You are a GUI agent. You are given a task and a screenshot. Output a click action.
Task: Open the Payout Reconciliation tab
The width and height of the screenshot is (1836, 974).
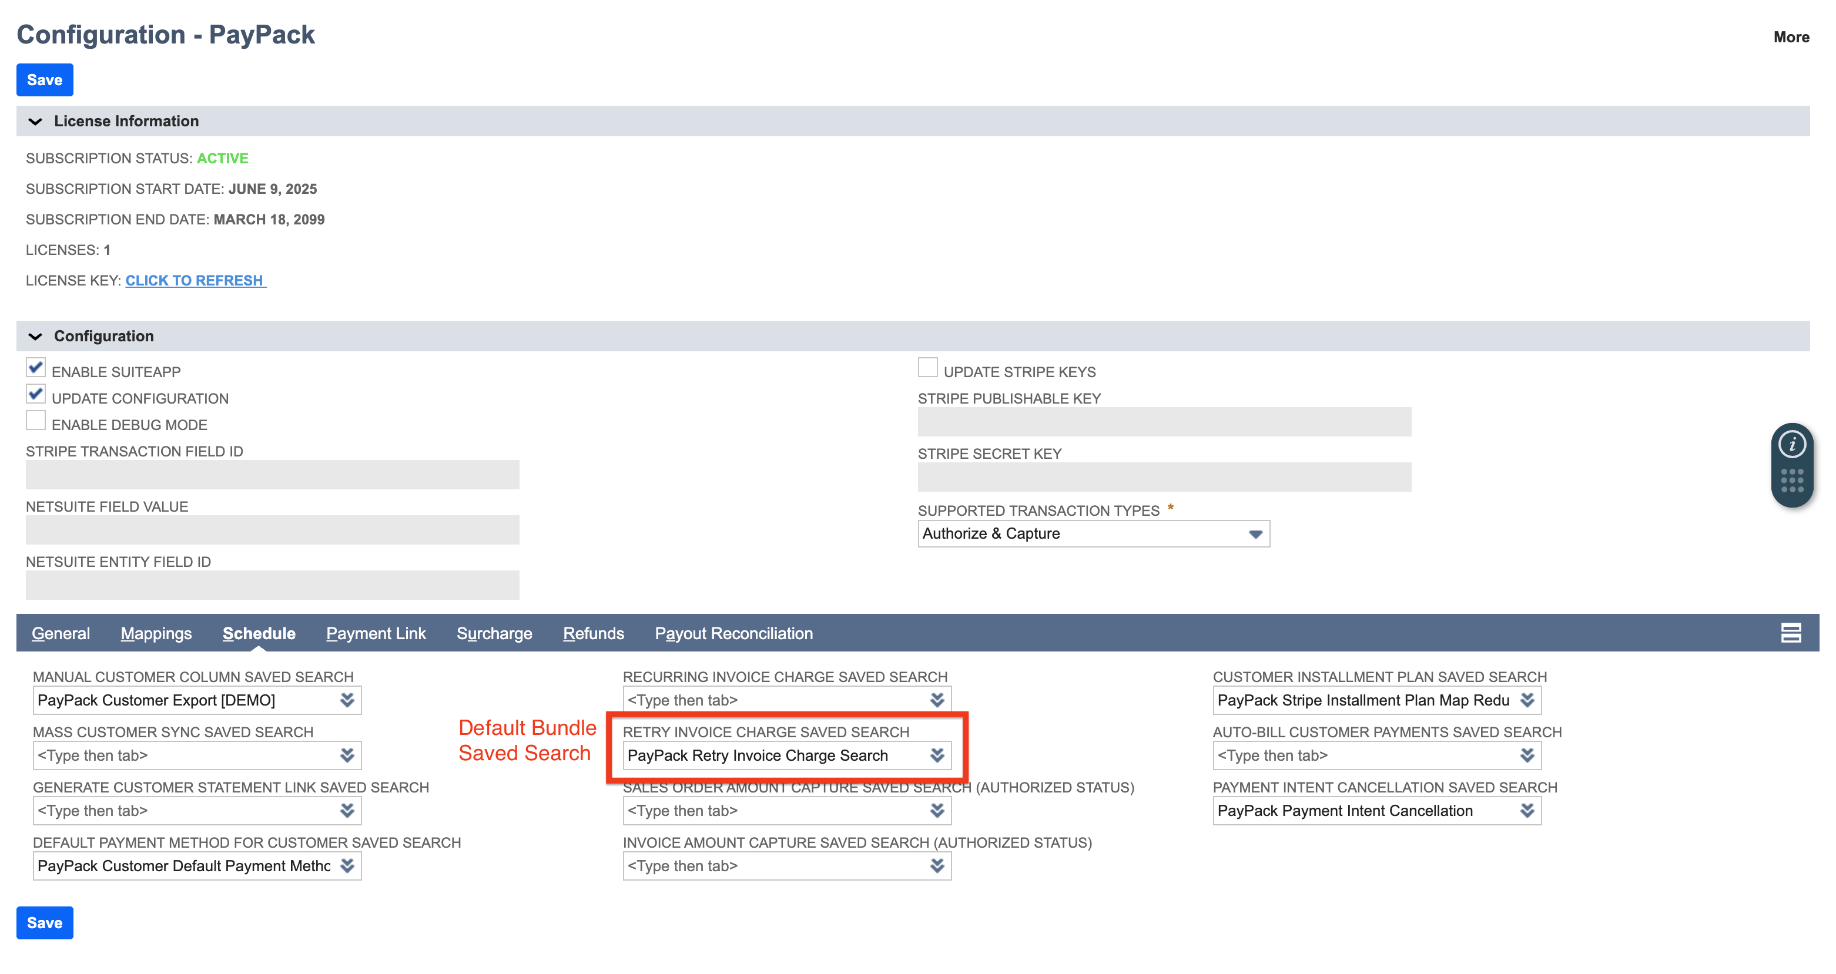733,633
